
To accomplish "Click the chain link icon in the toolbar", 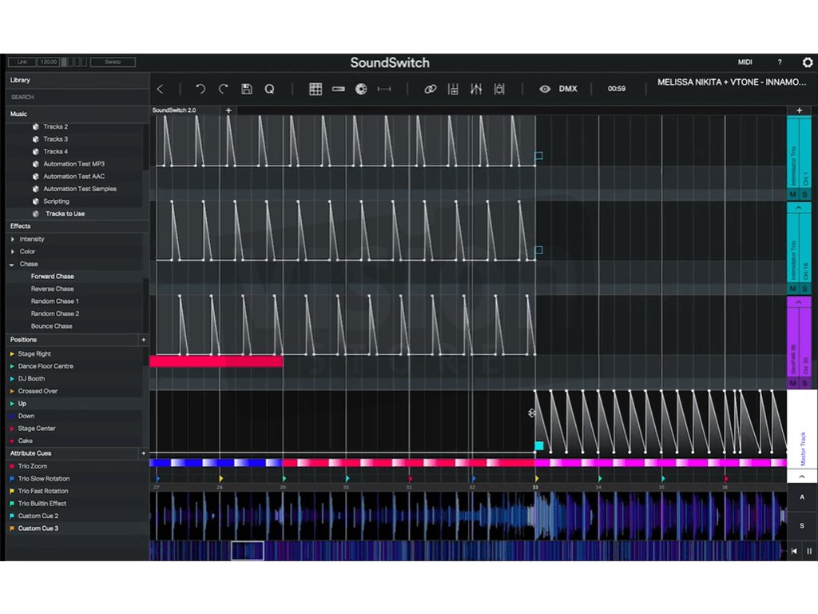I will (x=430, y=89).
